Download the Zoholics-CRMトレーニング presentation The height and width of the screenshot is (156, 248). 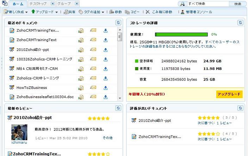(105, 78)
